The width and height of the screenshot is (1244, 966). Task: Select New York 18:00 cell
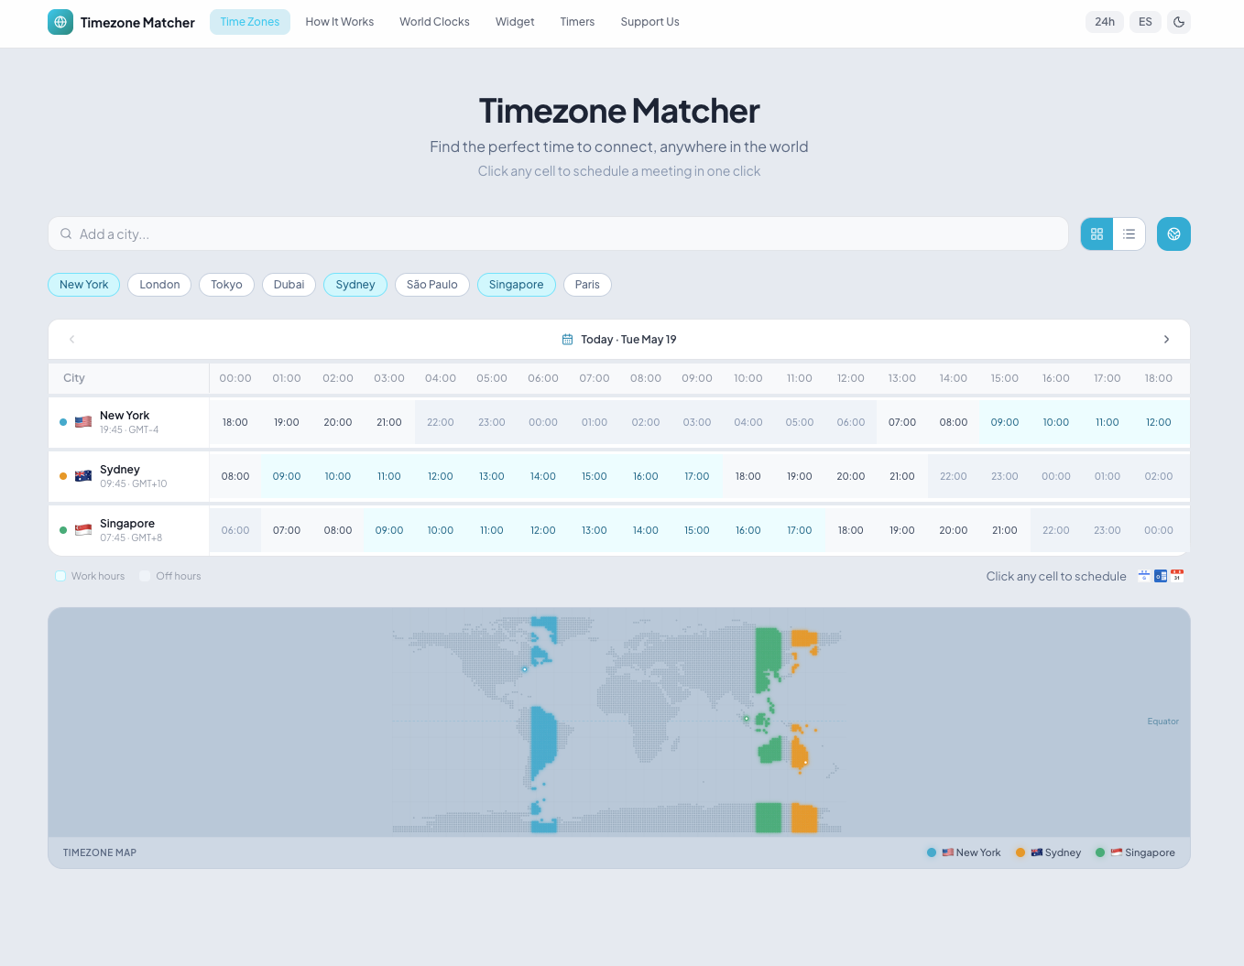click(235, 422)
